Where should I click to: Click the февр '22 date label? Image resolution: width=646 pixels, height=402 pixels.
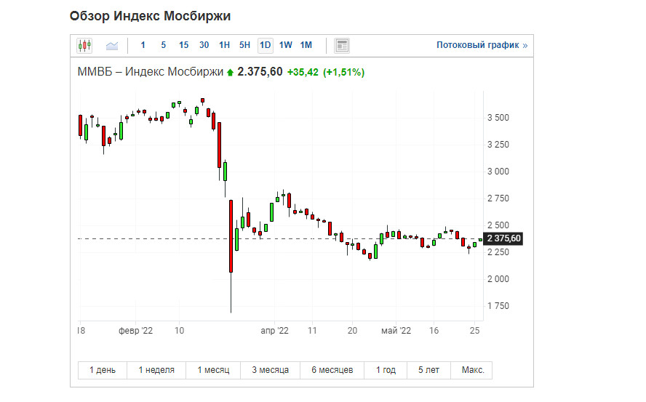pos(135,331)
